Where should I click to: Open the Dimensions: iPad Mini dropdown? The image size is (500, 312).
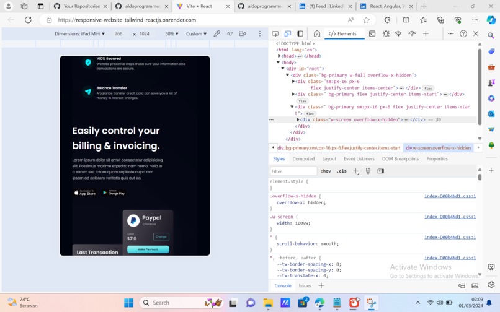pos(80,34)
